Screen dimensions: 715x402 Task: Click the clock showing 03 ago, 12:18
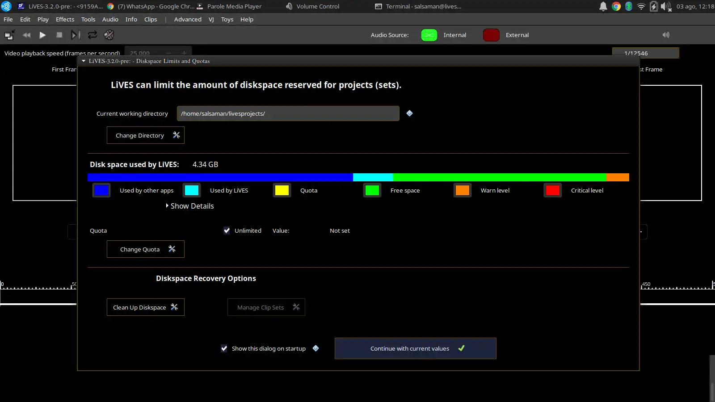pyautogui.click(x=695, y=6)
